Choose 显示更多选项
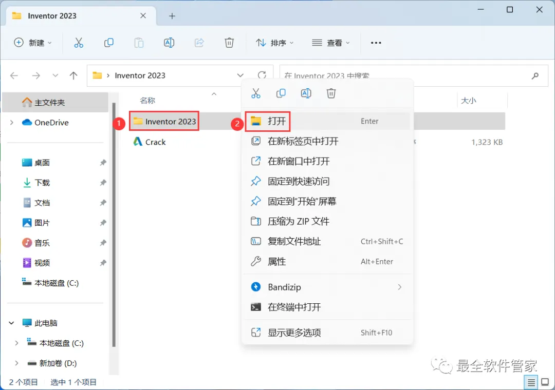The height and width of the screenshot is (390, 555). pos(327,333)
